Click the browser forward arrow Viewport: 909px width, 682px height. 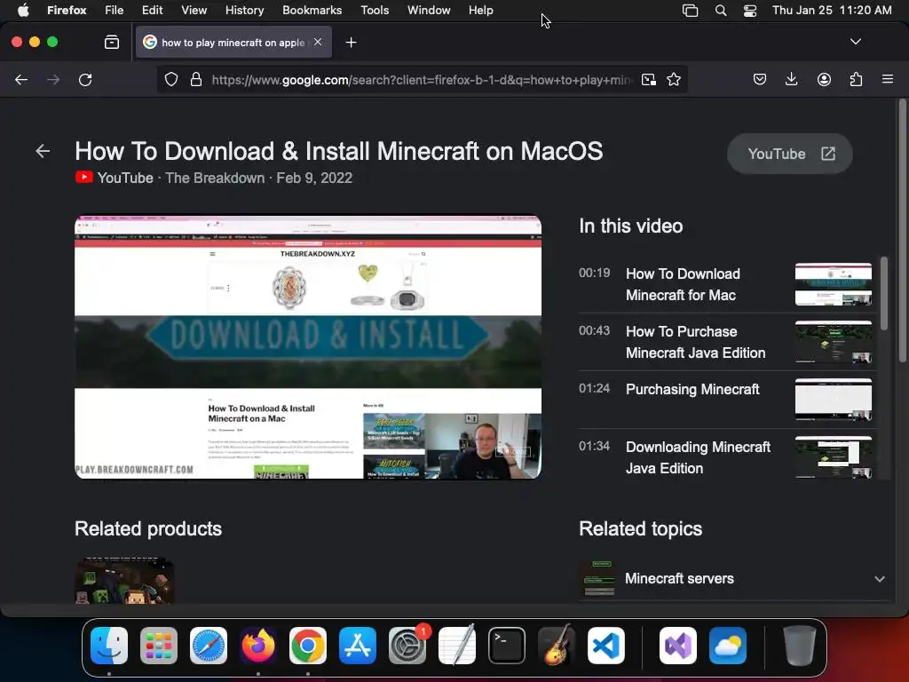[x=53, y=79]
